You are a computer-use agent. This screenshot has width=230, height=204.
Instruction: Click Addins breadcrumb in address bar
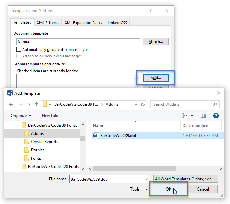click(112, 104)
